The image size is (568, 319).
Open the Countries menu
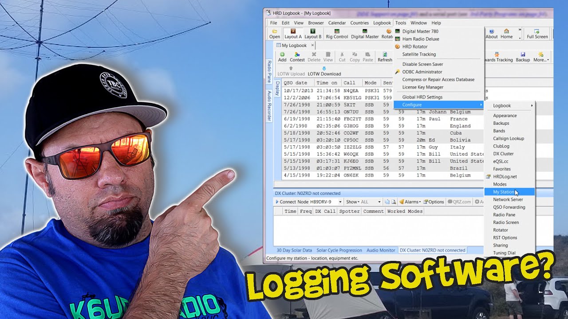[x=359, y=23]
